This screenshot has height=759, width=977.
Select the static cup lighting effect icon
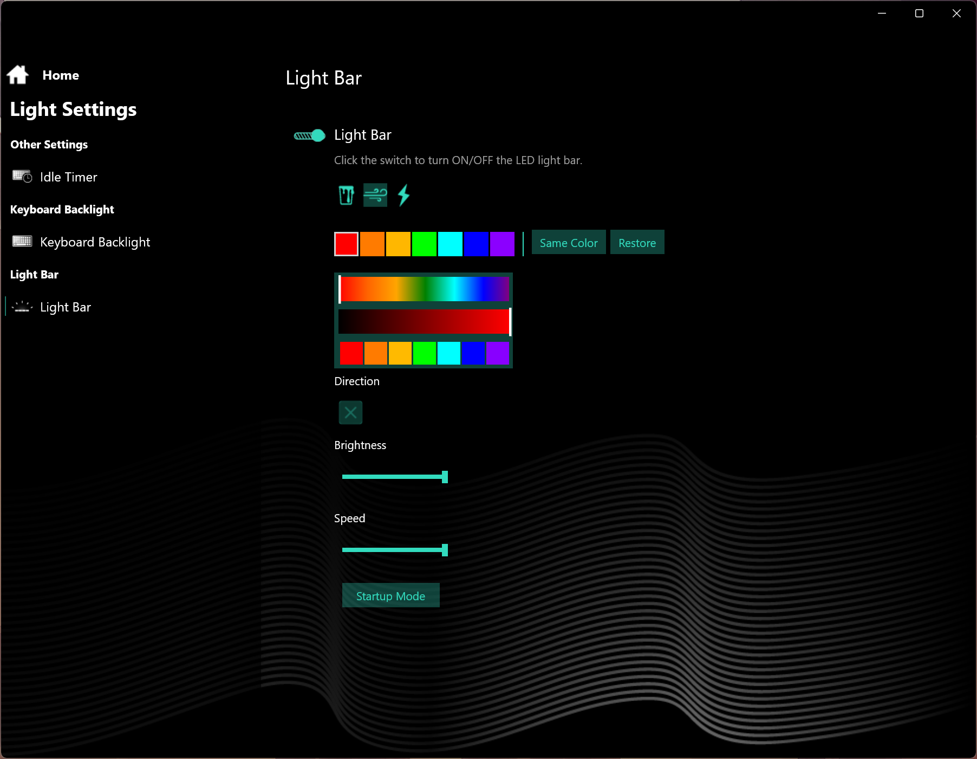point(347,195)
